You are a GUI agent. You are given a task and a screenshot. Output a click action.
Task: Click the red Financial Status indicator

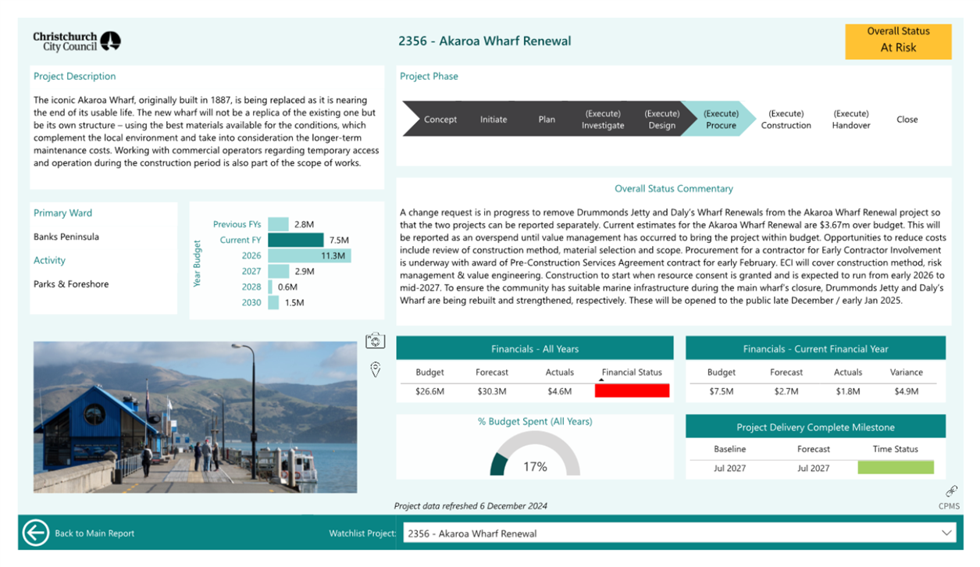click(632, 390)
